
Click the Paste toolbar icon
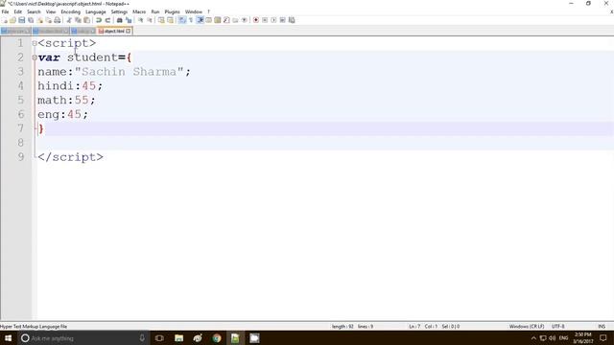pyautogui.click(x=86, y=20)
